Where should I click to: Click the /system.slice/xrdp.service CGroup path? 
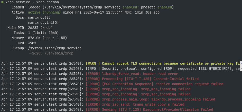(x=54, y=48)
